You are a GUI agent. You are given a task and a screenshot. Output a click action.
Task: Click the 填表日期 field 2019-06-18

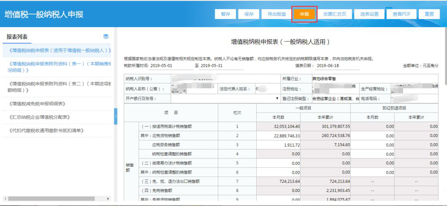pos(338,66)
